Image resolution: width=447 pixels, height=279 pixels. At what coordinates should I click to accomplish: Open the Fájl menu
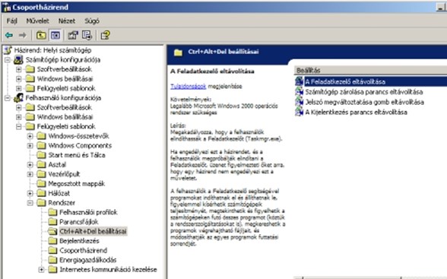pos(12,21)
